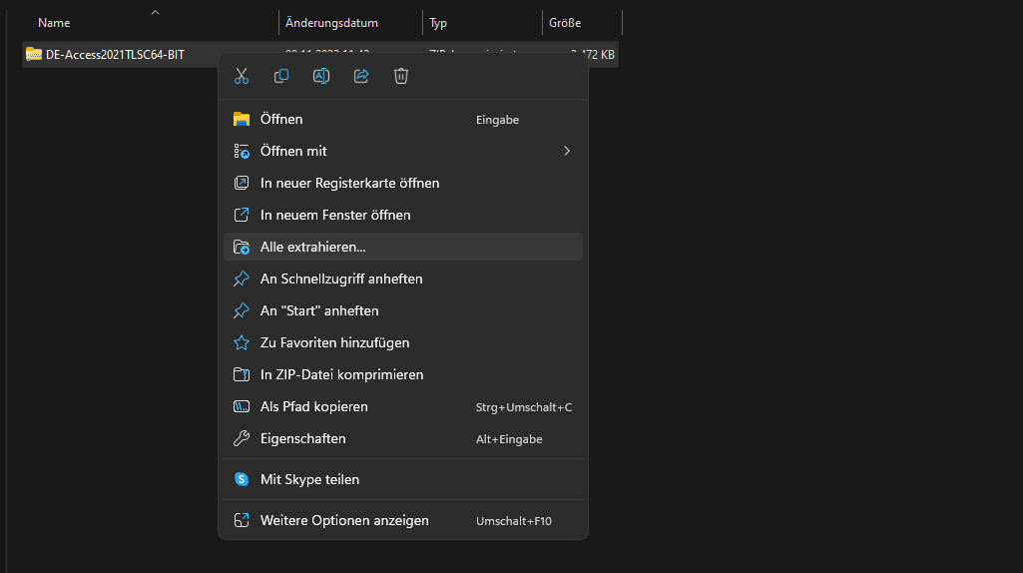The width and height of the screenshot is (1023, 573).
Task: Click the Größe column header
Action: pos(565,23)
